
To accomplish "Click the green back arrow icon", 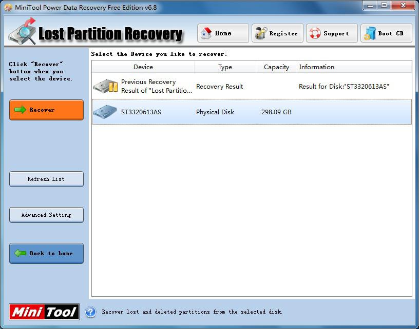I will click(x=20, y=253).
